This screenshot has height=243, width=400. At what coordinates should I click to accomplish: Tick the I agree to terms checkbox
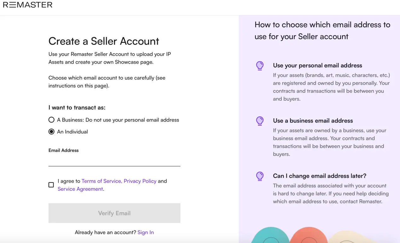coord(51,185)
